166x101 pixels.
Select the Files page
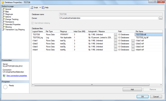click(7, 12)
